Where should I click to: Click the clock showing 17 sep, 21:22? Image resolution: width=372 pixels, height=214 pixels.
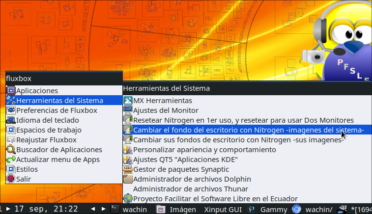coord(46,209)
